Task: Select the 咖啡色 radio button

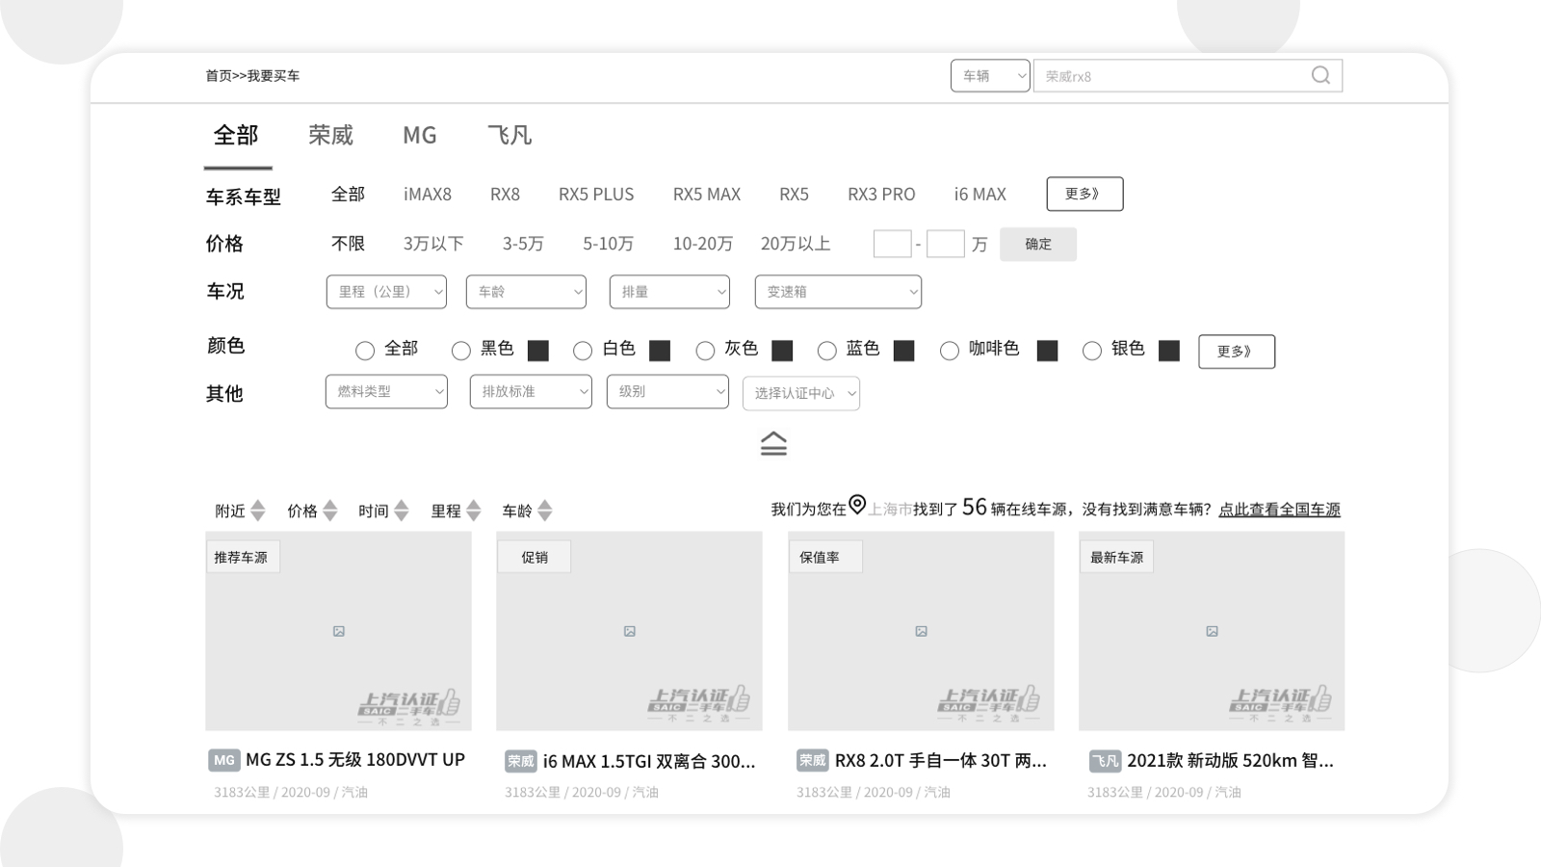Action: pyautogui.click(x=950, y=351)
